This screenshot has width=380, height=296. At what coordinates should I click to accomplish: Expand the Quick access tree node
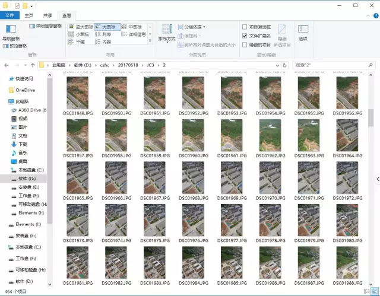pyautogui.click(x=5, y=78)
